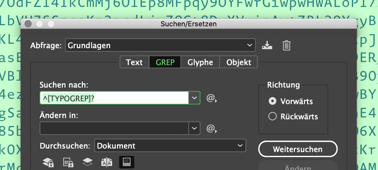This screenshot has height=170, width=378.
Task: Open the Durchsuchen dropdown showing Dokument
Action: point(170,146)
